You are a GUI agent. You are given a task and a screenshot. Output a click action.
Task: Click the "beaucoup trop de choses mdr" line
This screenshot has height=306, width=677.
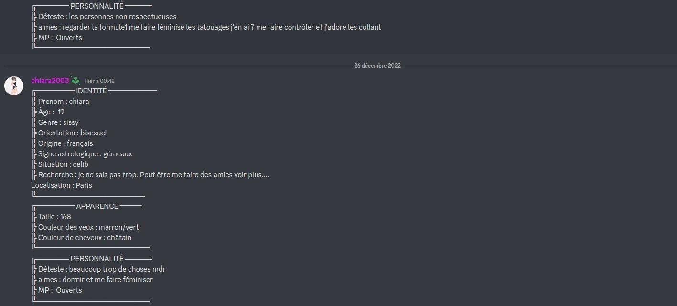point(101,269)
